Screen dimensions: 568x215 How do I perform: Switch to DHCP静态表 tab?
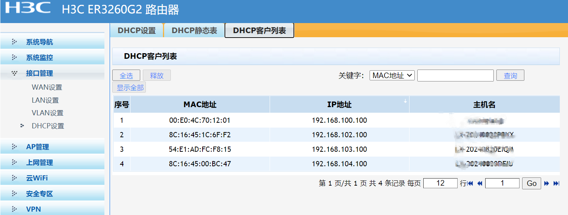[194, 31]
